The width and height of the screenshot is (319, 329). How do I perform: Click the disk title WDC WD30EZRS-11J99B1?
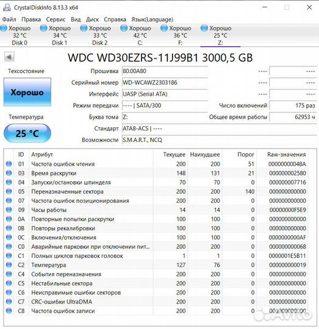point(160,58)
